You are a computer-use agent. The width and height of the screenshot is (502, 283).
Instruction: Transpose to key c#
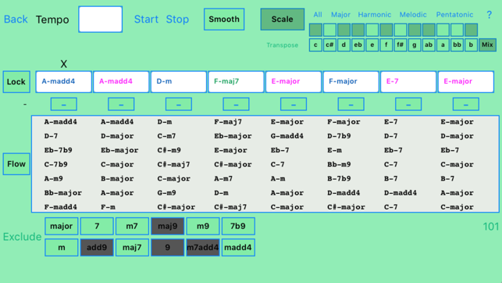tap(329, 45)
